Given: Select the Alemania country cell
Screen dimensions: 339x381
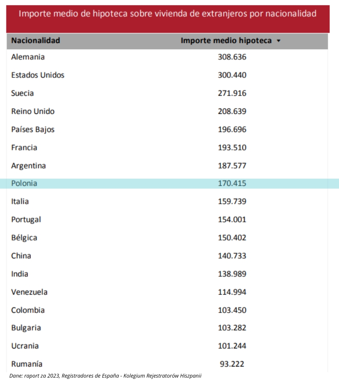Looking at the screenshot, I should [x=28, y=57].
